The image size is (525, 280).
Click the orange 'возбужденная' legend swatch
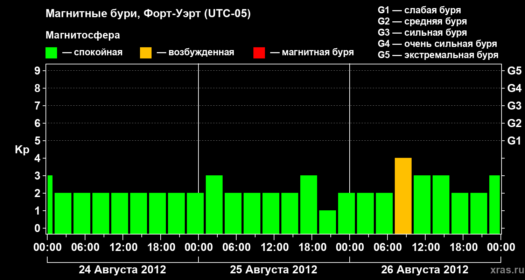[146, 53]
